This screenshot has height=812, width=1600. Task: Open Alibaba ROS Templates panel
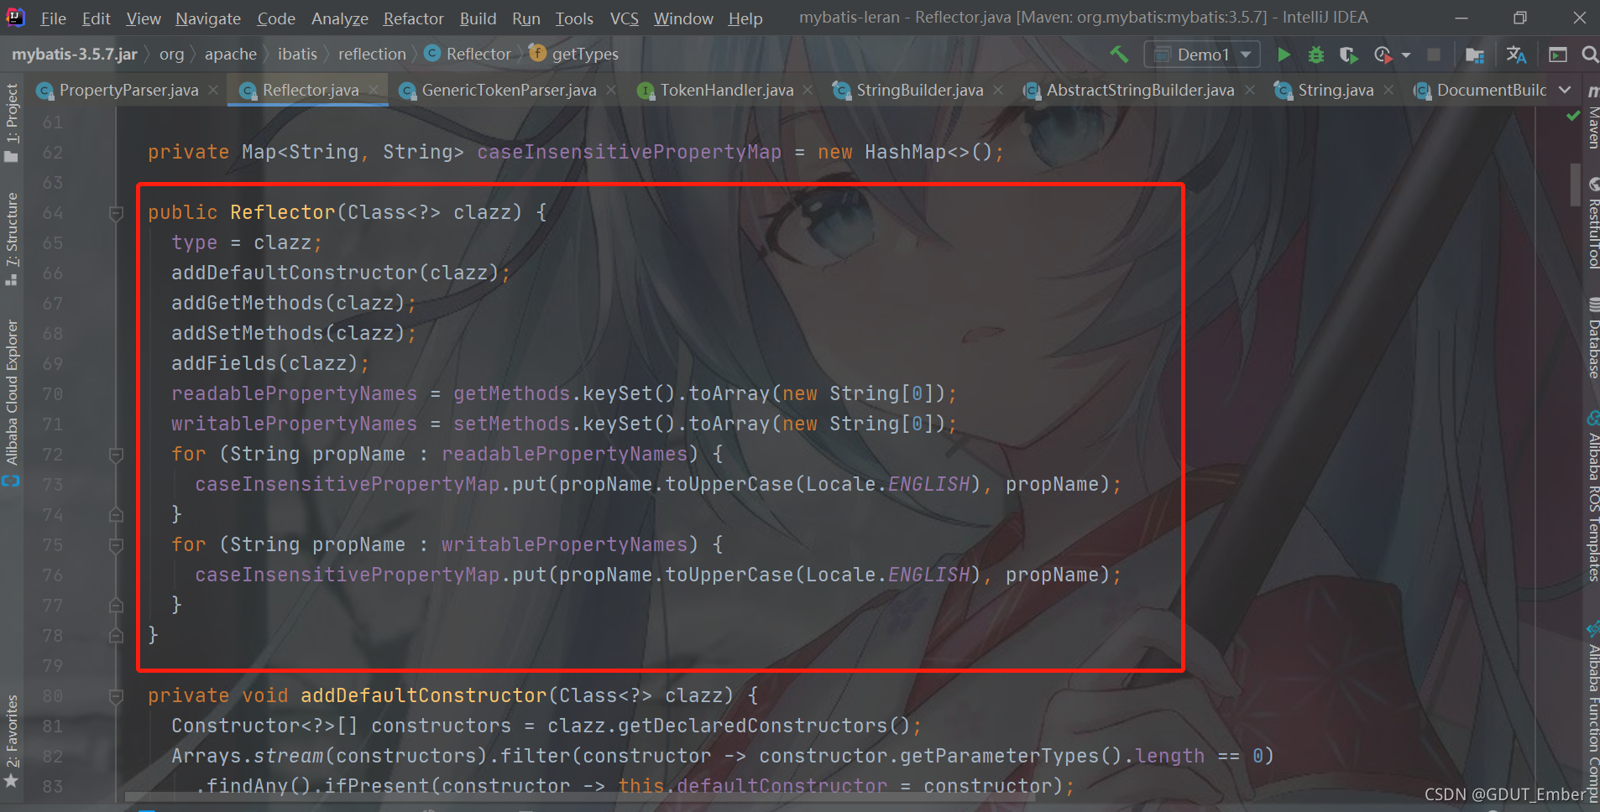pos(1592,497)
